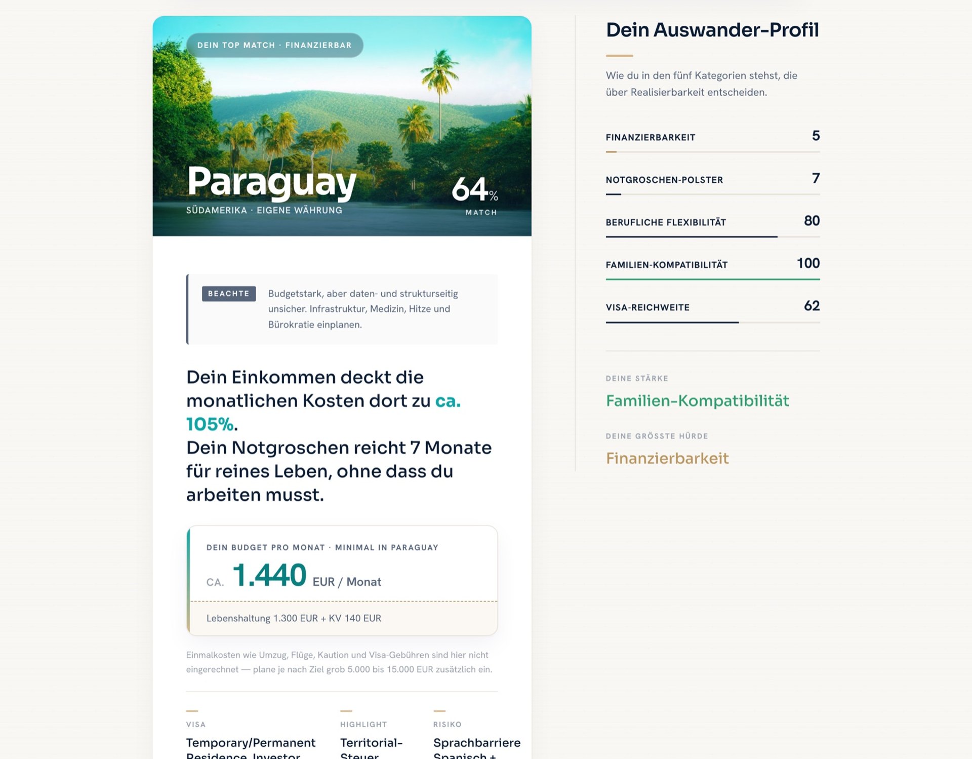Click the 'Deine Stärke' label

click(637, 378)
